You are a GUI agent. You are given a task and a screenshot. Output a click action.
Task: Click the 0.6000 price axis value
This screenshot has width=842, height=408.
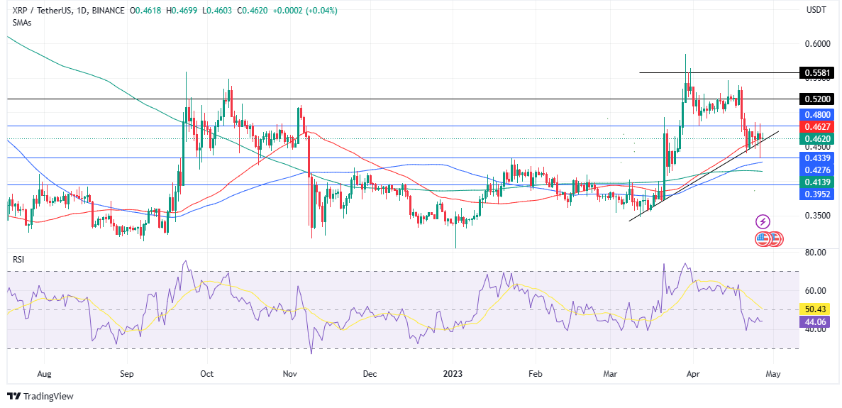[819, 43]
